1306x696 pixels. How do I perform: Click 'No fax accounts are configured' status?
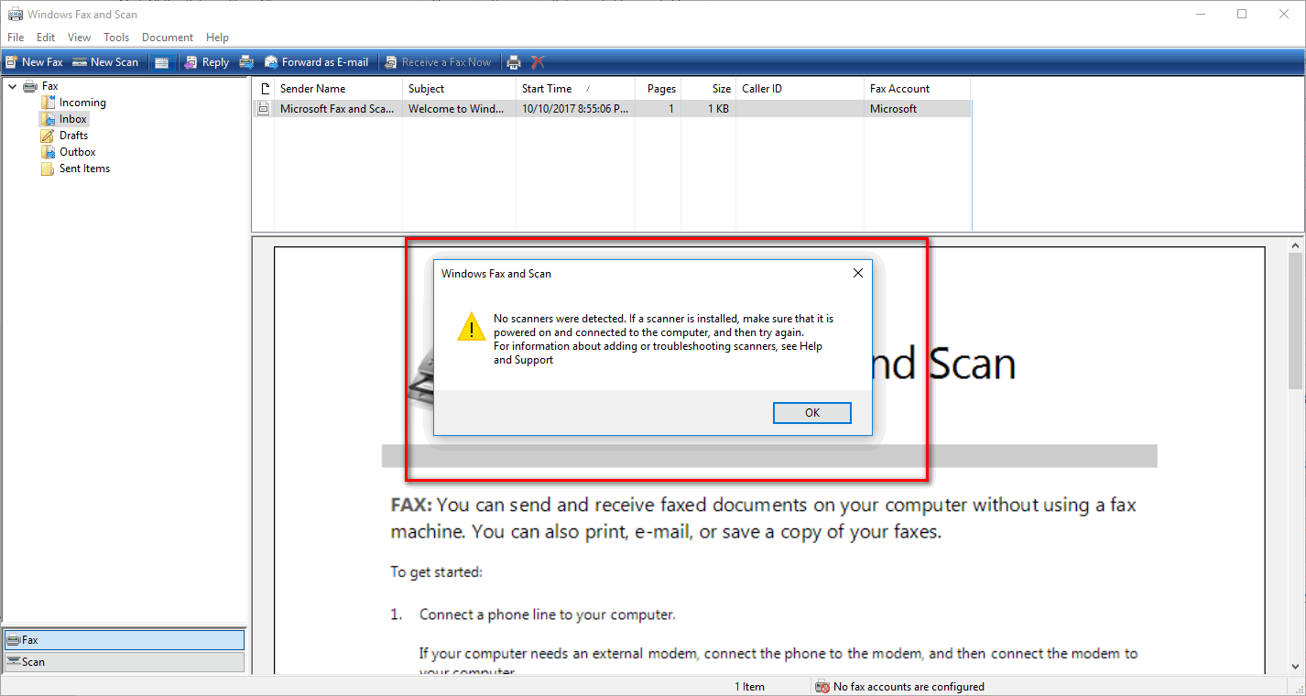tap(909, 687)
